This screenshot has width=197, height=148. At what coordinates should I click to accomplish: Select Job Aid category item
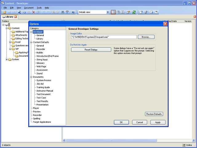point(40,84)
